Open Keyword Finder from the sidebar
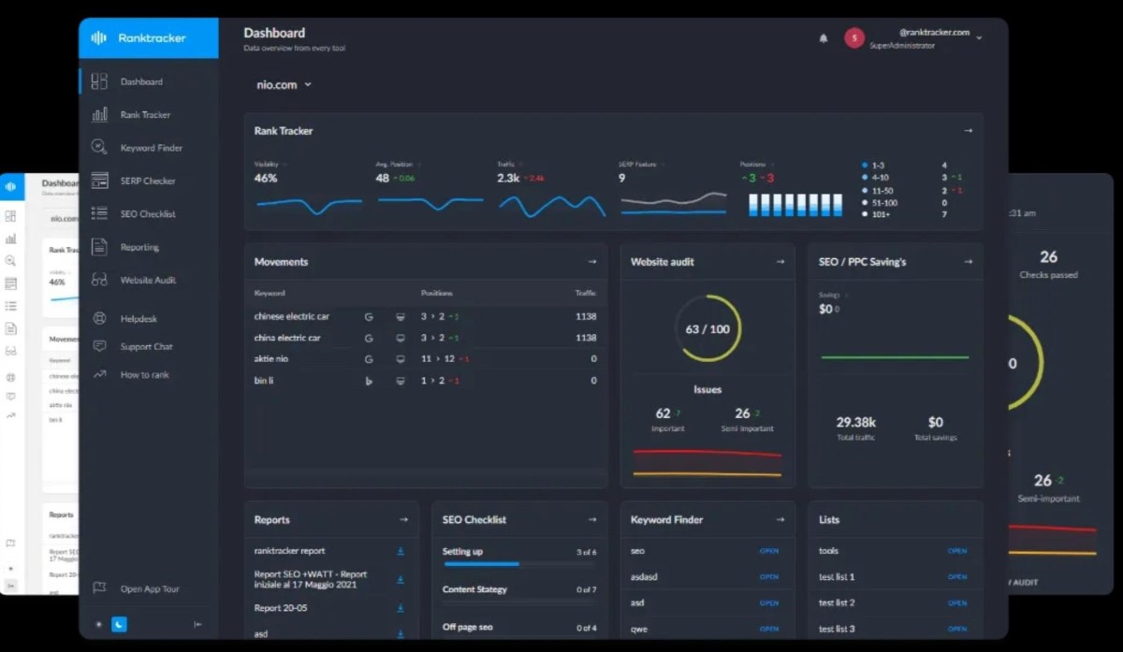This screenshot has width=1123, height=652. (x=151, y=148)
